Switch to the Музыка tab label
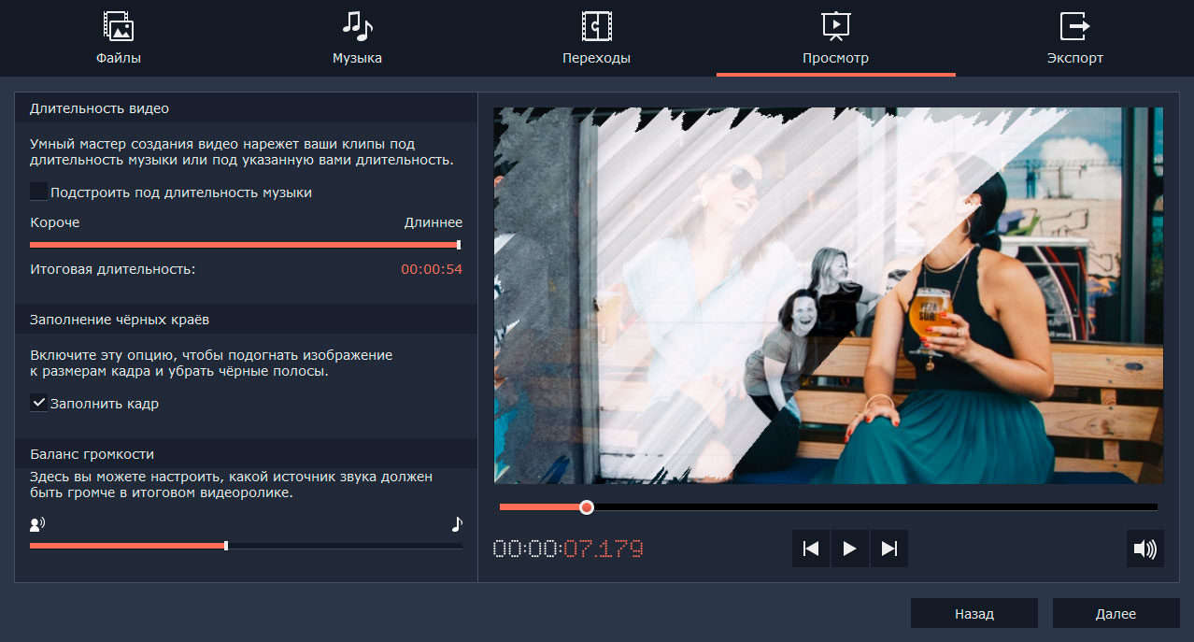 tap(357, 58)
